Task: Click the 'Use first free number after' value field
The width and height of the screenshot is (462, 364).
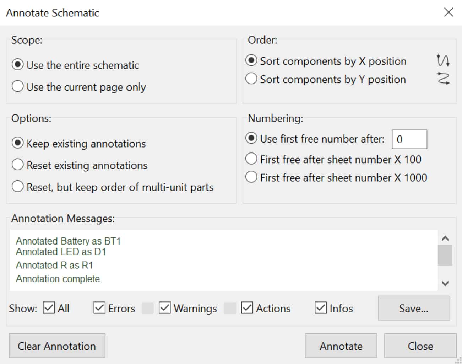Action: coord(409,139)
